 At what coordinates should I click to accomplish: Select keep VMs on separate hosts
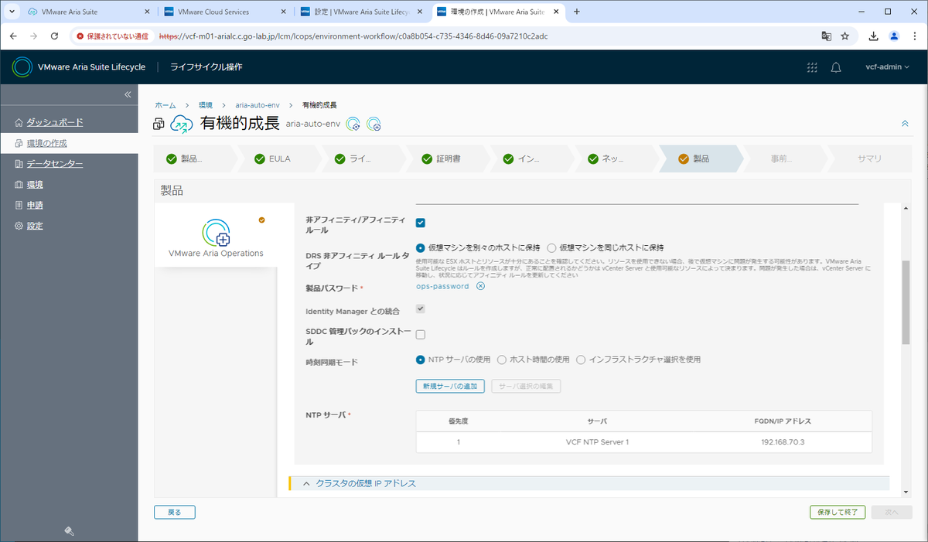click(421, 248)
